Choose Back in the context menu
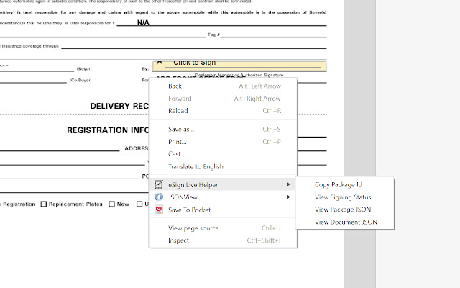 tap(223, 86)
